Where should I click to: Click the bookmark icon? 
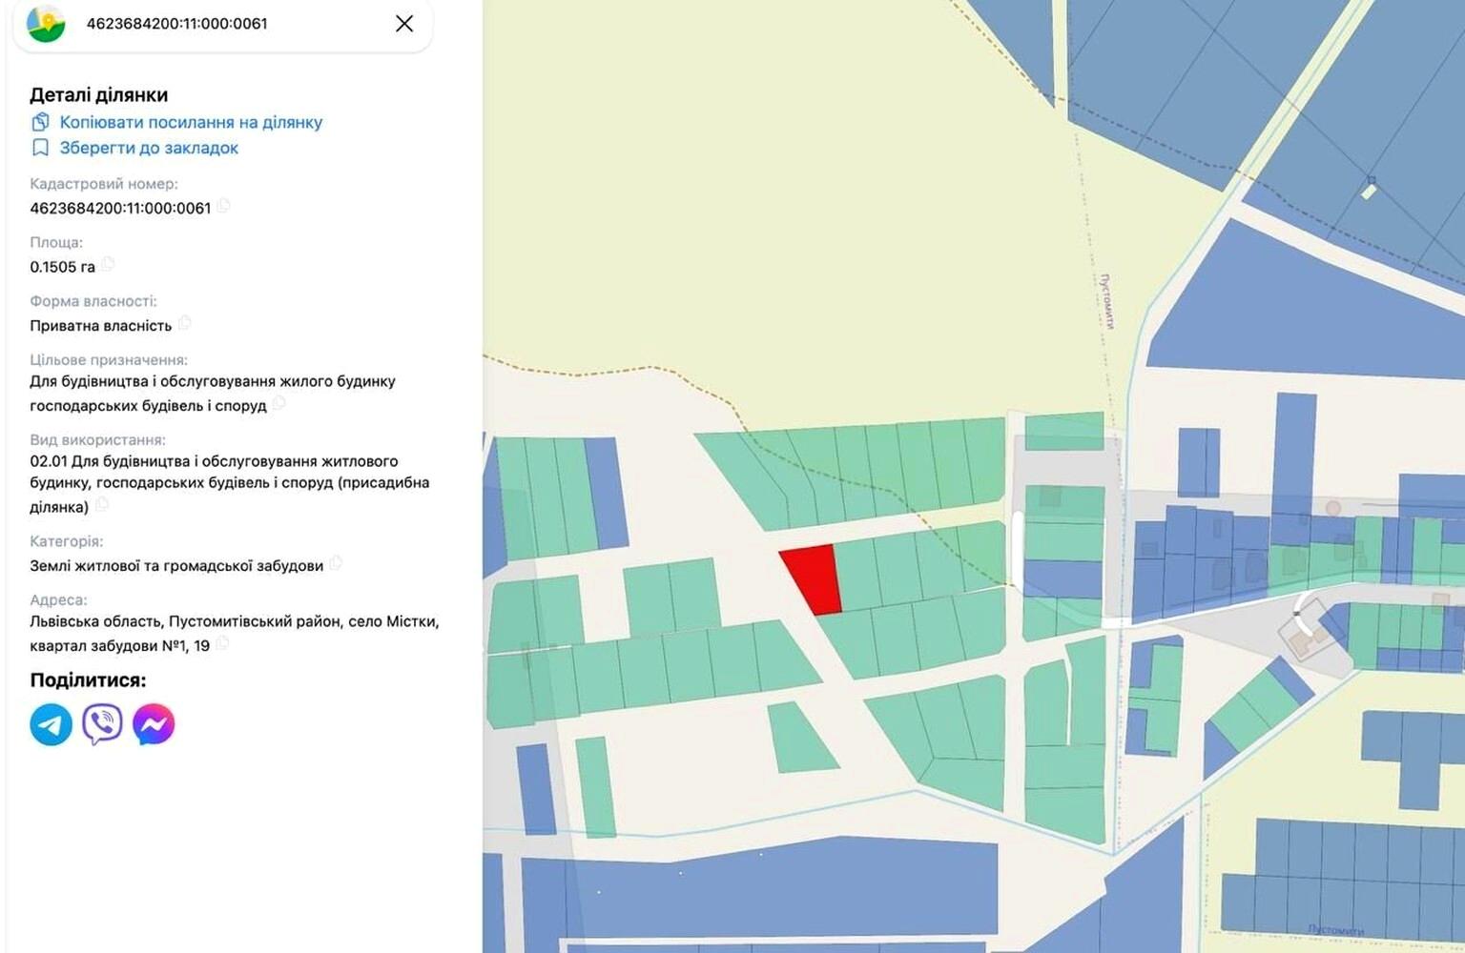click(x=40, y=148)
